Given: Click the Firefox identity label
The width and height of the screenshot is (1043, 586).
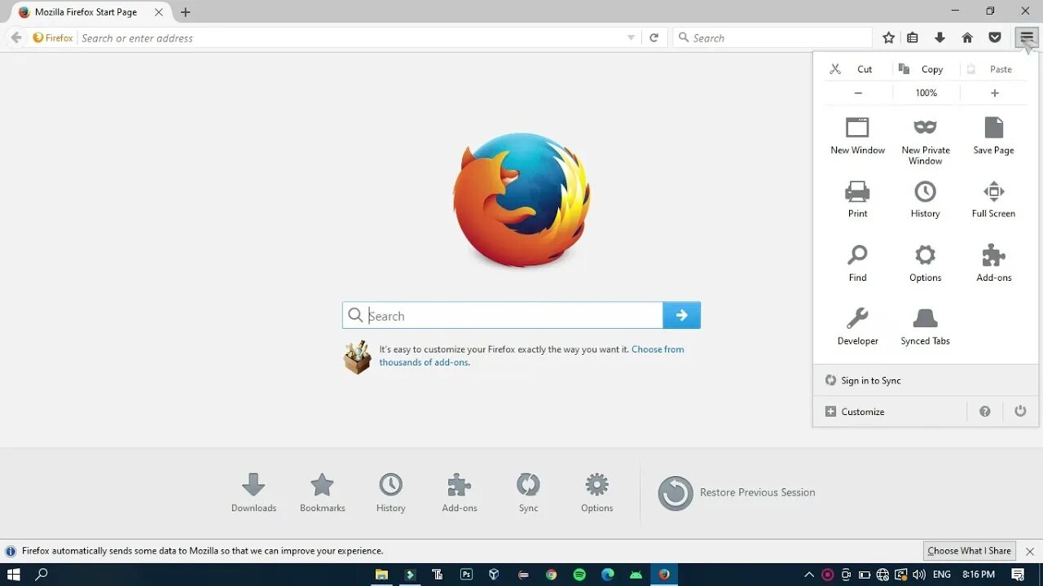Looking at the screenshot, I should [x=53, y=37].
